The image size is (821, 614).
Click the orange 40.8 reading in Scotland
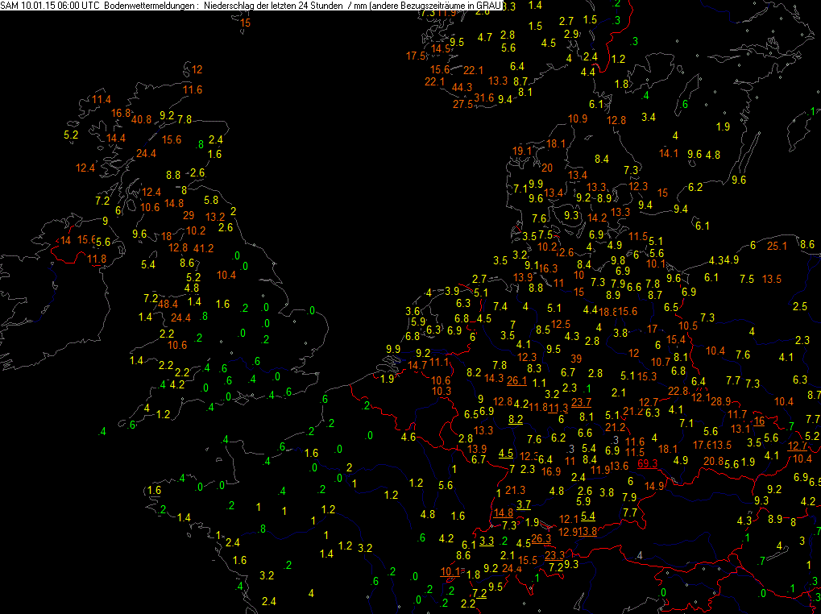click(141, 119)
